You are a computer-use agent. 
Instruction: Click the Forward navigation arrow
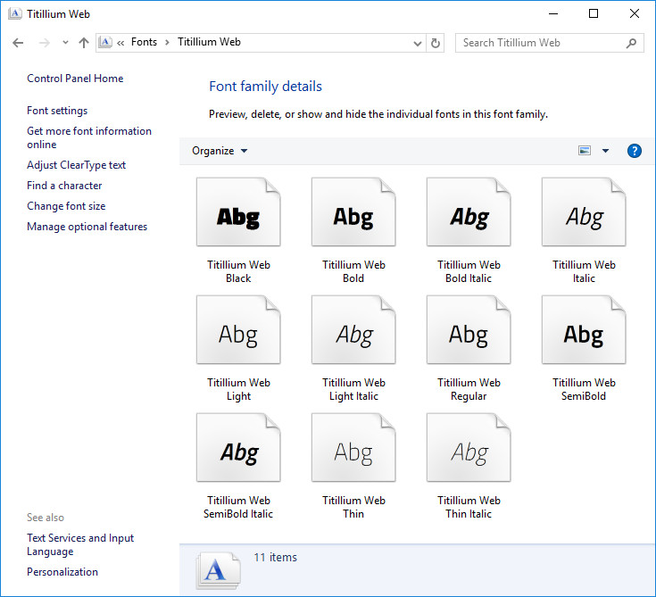point(45,43)
